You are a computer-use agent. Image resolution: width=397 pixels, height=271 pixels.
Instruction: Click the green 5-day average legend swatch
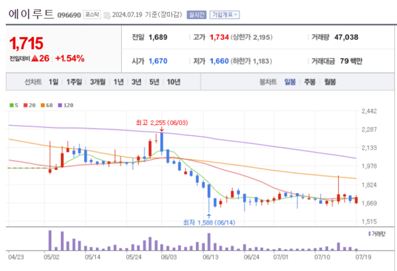11,105
